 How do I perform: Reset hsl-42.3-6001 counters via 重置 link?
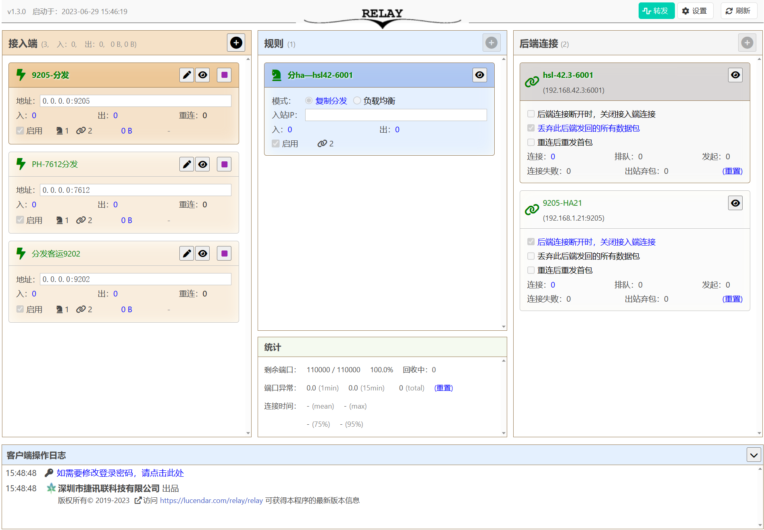732,171
